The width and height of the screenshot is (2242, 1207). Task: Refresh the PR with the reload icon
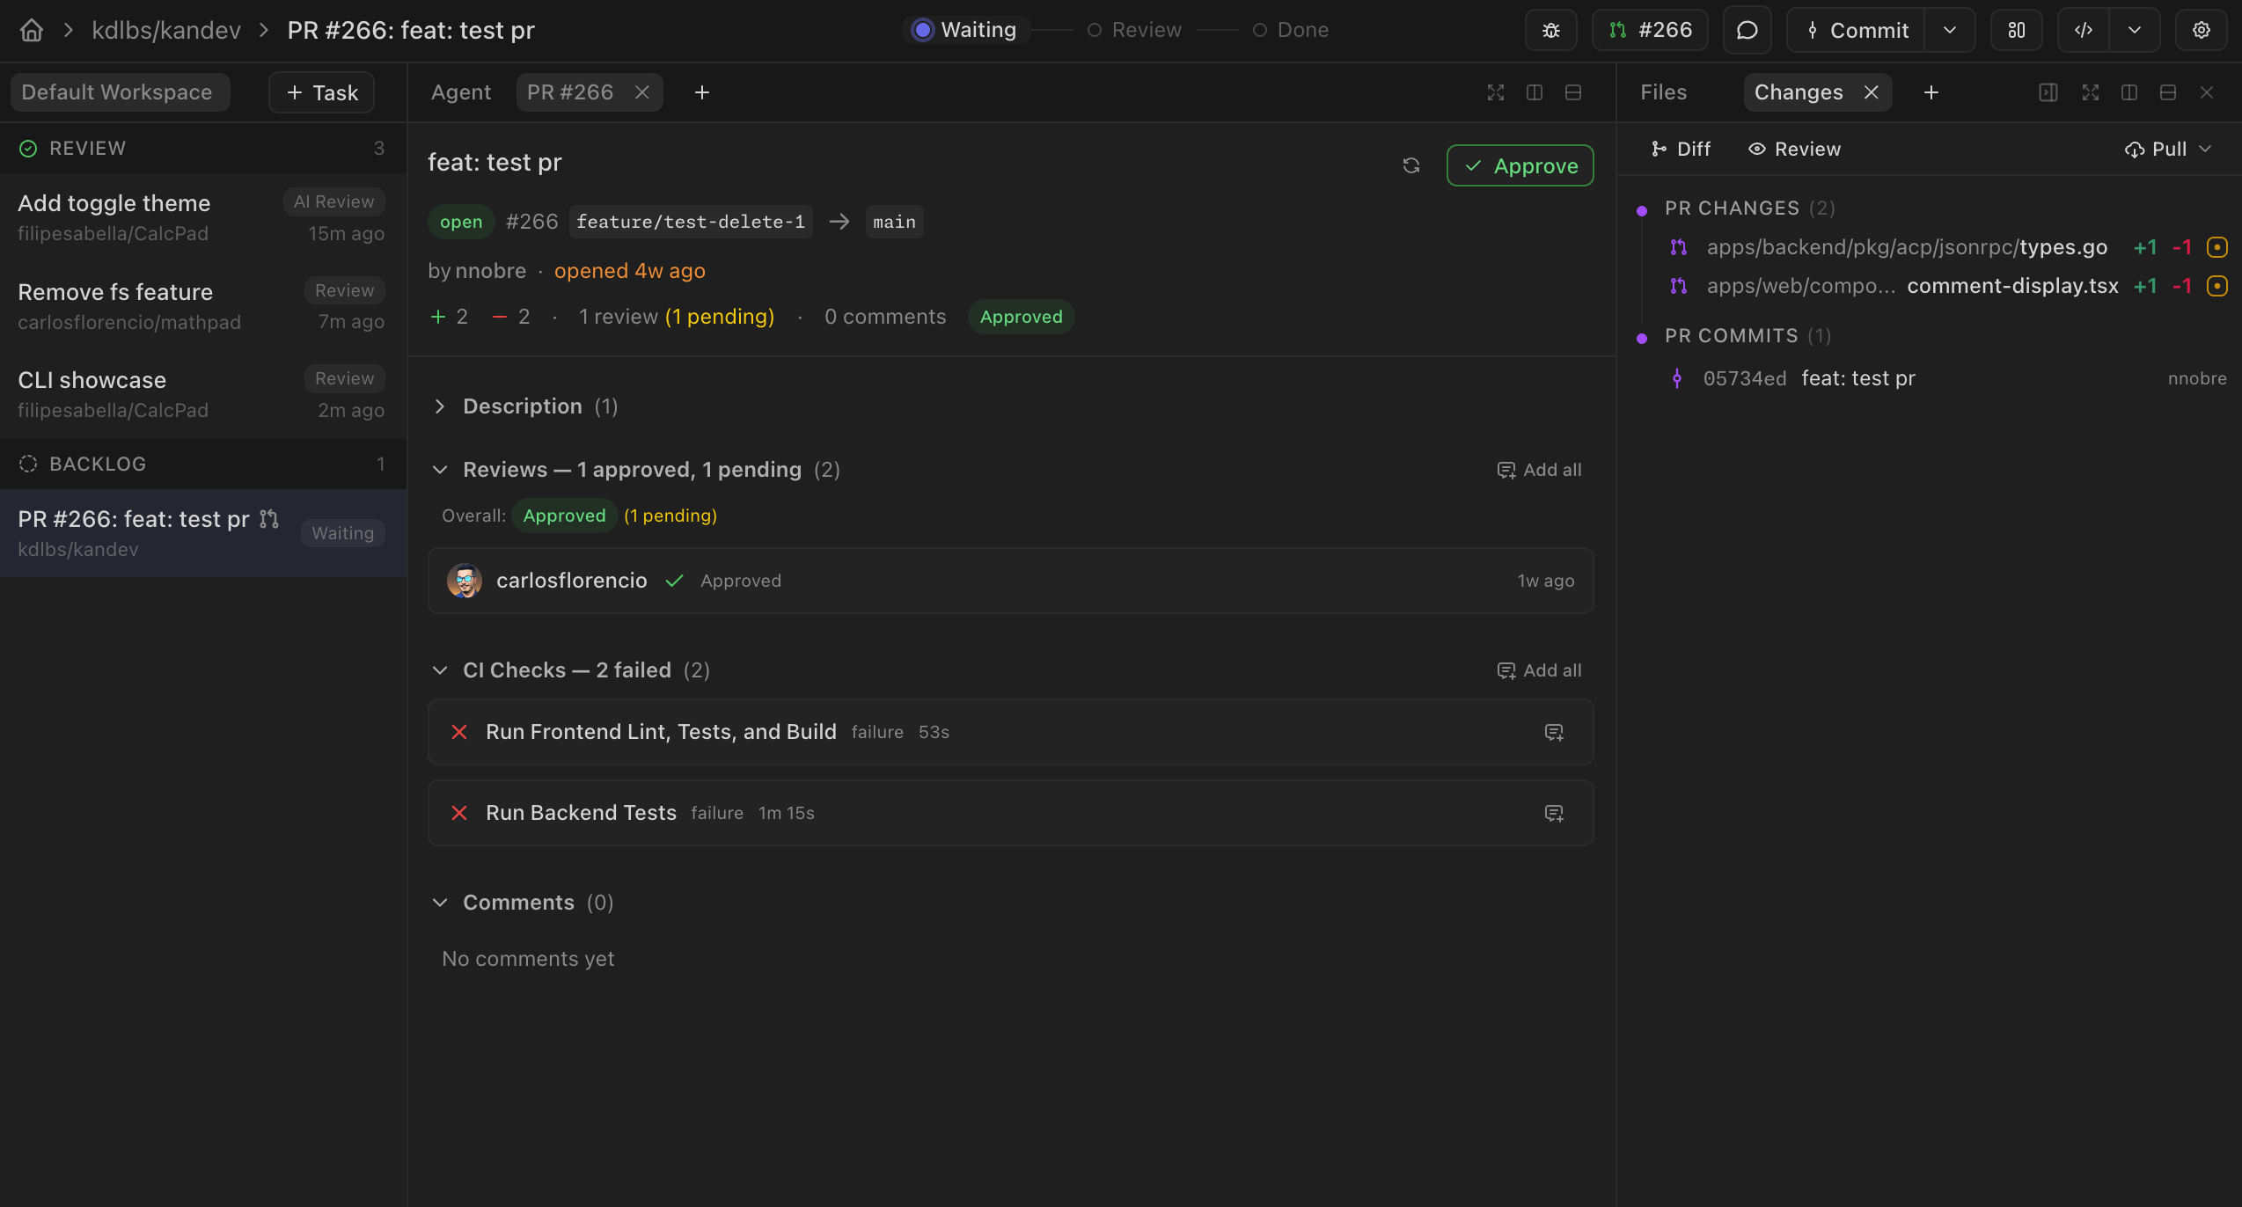(1411, 165)
